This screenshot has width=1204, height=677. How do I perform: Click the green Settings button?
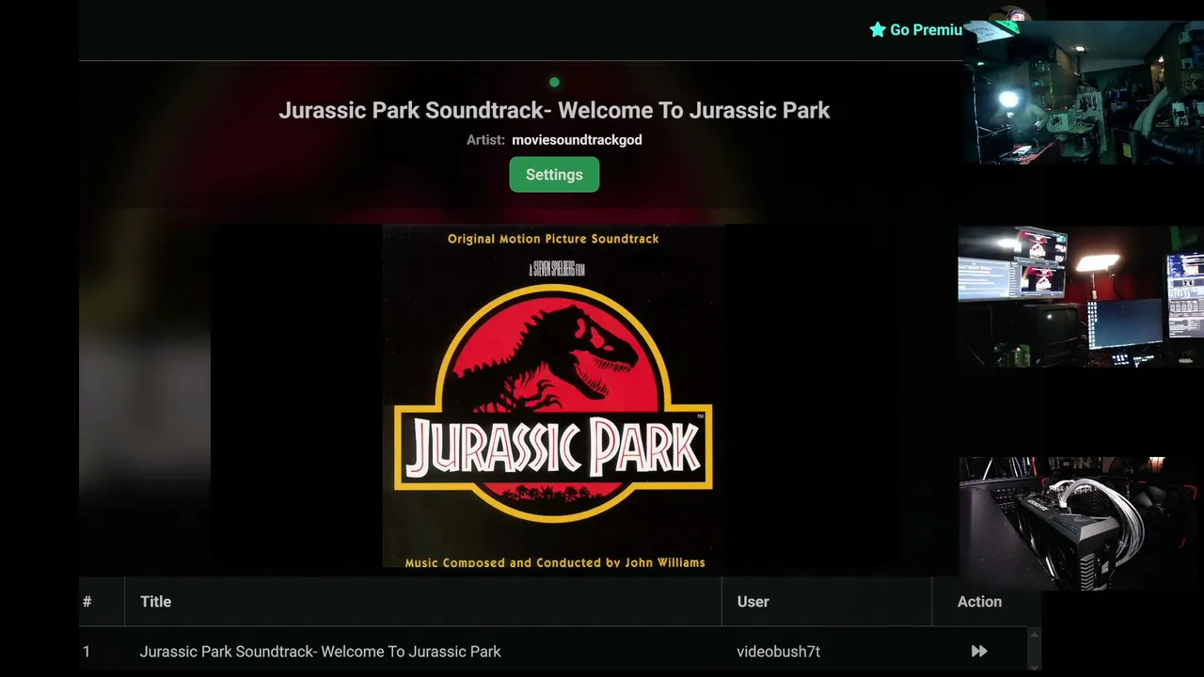click(x=554, y=175)
